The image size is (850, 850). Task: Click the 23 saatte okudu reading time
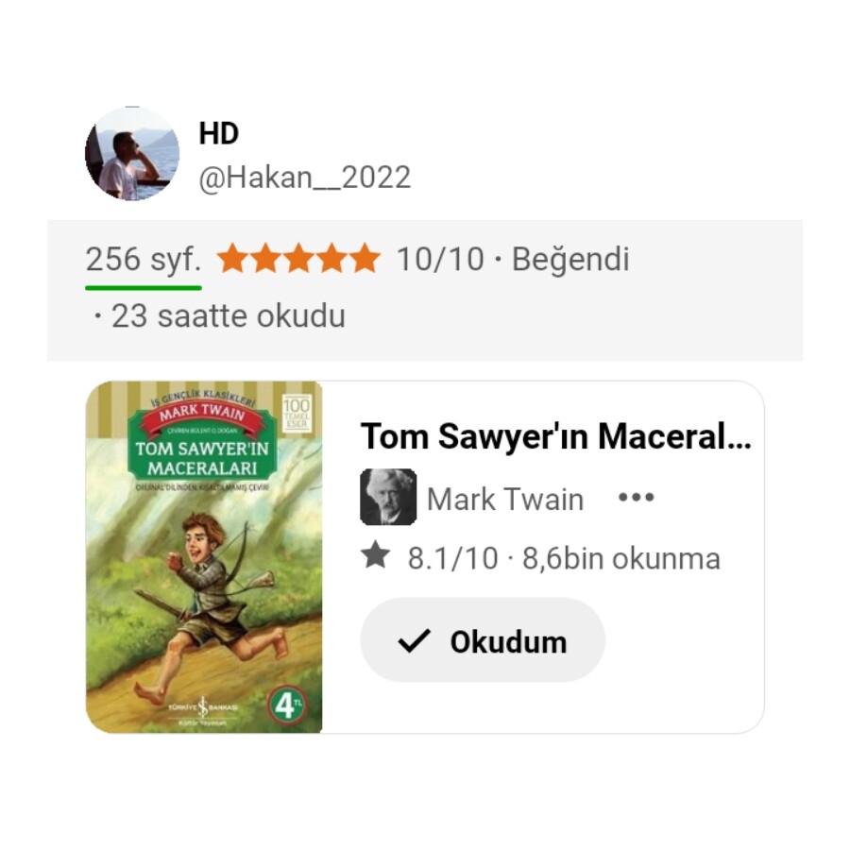(x=228, y=316)
